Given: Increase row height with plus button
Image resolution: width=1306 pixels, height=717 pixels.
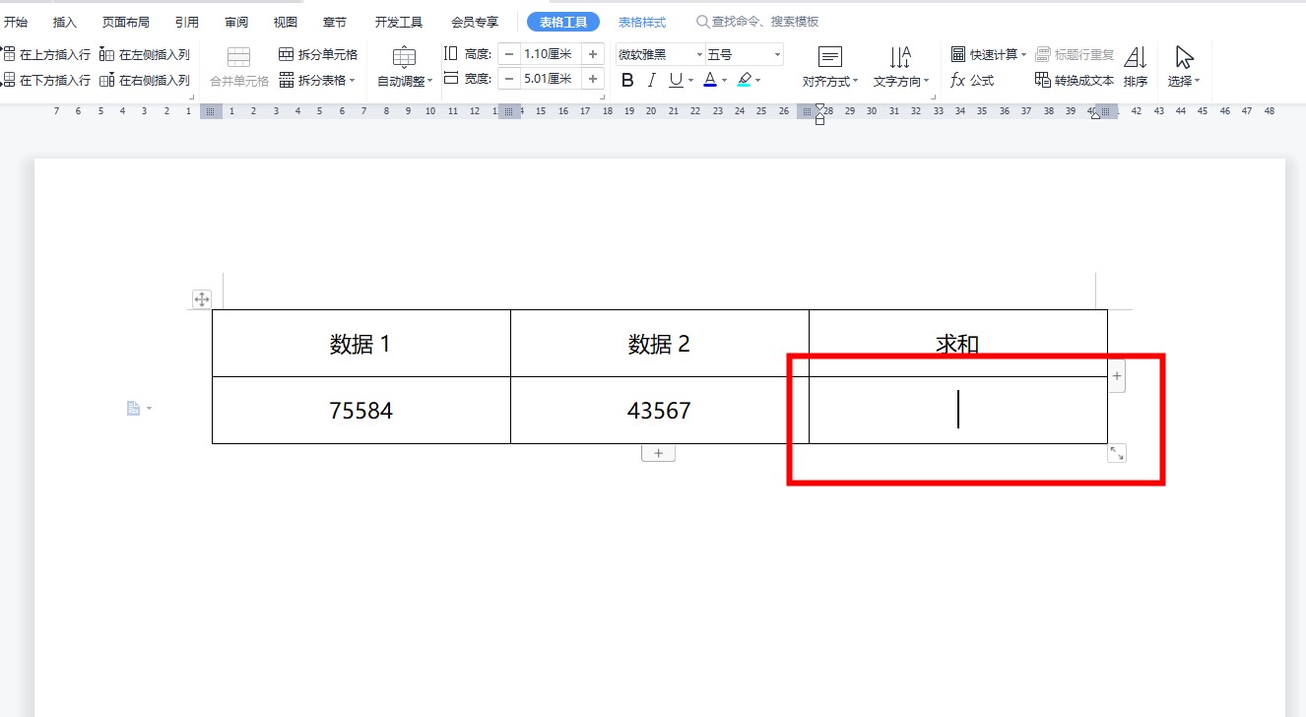Looking at the screenshot, I should click(593, 54).
